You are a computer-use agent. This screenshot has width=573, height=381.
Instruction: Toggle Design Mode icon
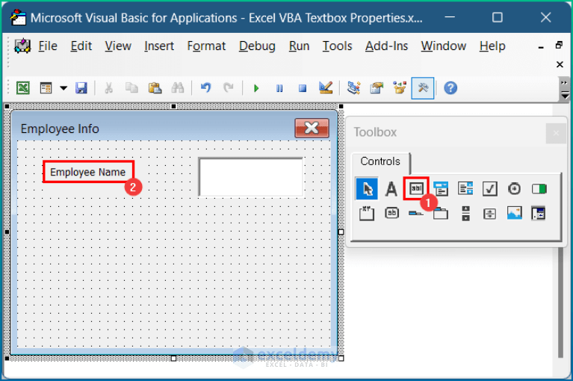pyautogui.click(x=325, y=87)
